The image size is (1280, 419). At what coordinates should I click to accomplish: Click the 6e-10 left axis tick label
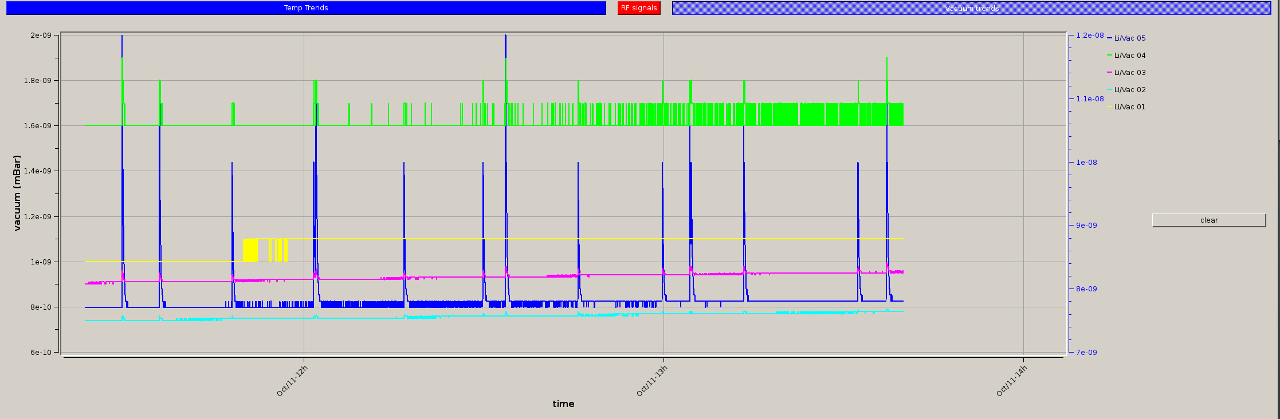point(41,353)
